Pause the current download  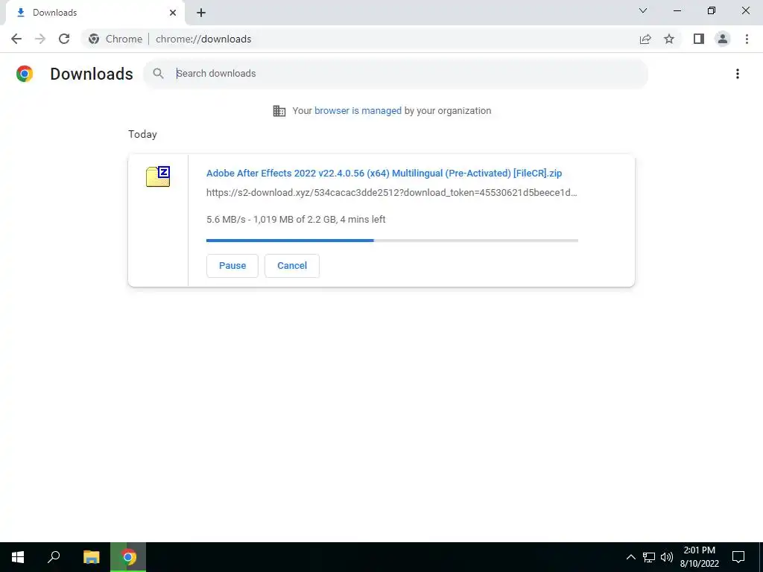[232, 266]
